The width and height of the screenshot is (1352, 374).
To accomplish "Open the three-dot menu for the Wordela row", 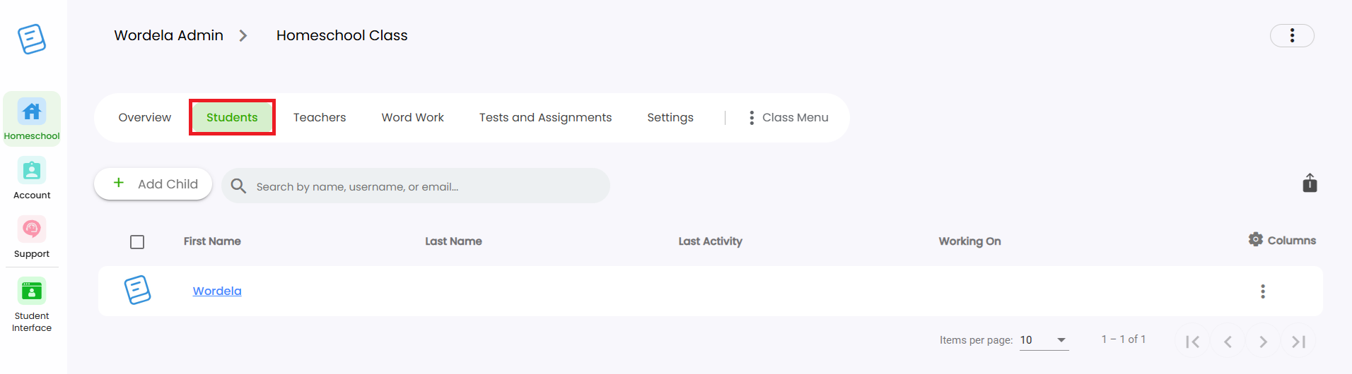I will 1263,291.
